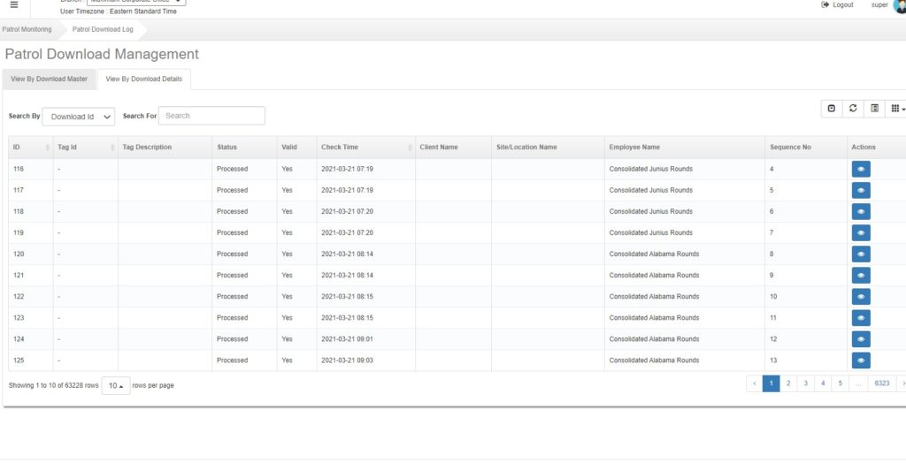The image size is (906, 470).
Task: Expand the Search By dropdown
Action: [x=79, y=117]
